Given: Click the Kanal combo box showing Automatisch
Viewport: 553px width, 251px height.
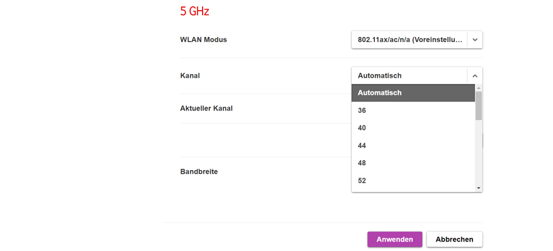Looking at the screenshot, I should click(x=409, y=76).
